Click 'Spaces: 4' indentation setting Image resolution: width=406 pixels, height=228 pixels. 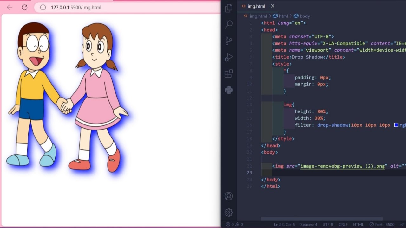(308, 225)
